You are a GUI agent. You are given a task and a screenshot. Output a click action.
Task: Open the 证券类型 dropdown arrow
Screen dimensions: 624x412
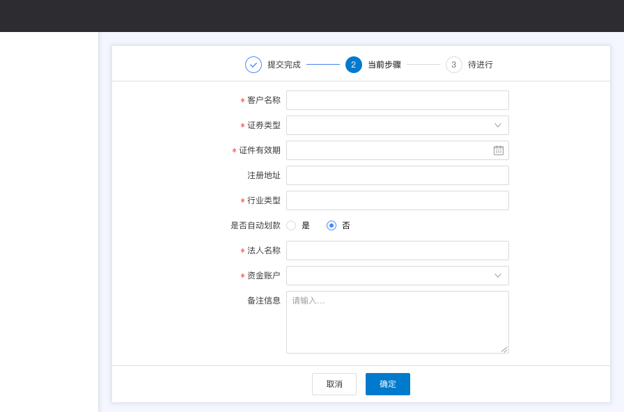click(498, 125)
